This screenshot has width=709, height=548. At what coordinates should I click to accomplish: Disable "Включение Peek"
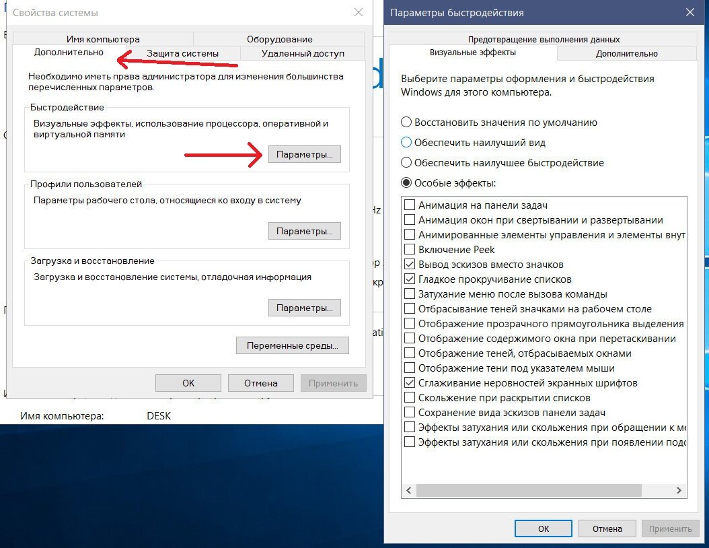pos(410,249)
